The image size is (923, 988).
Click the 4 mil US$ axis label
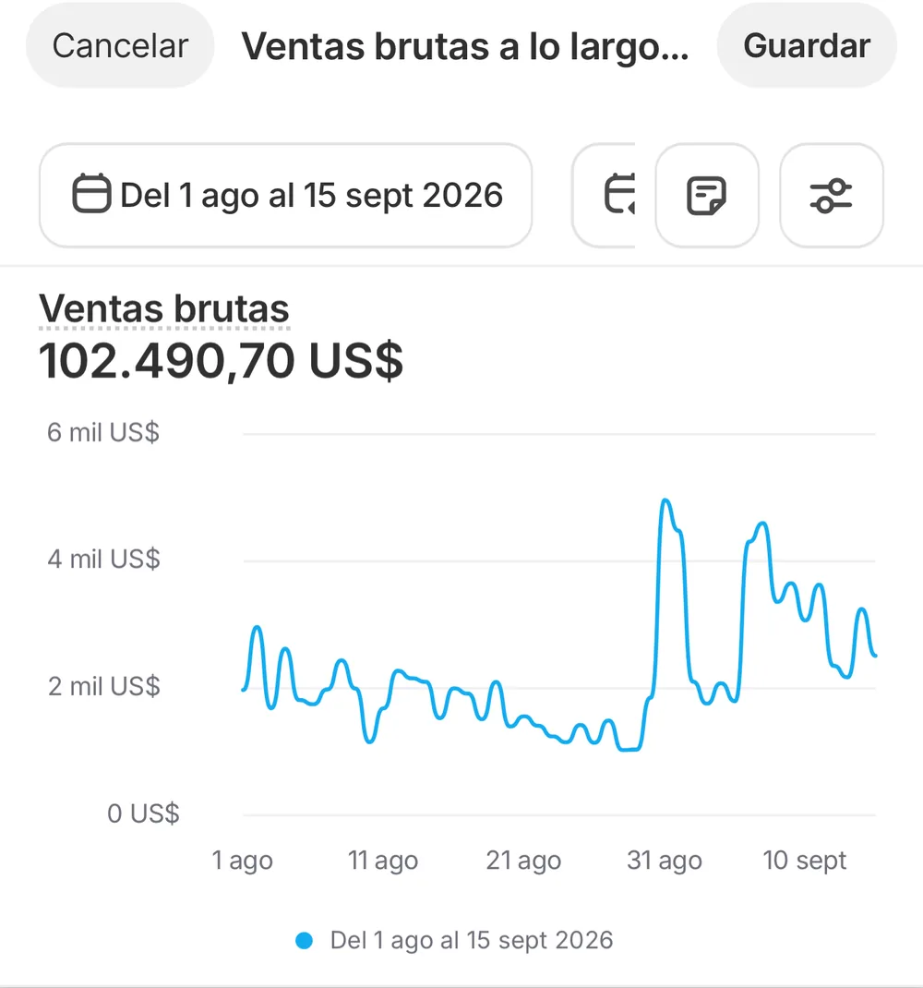coord(104,560)
